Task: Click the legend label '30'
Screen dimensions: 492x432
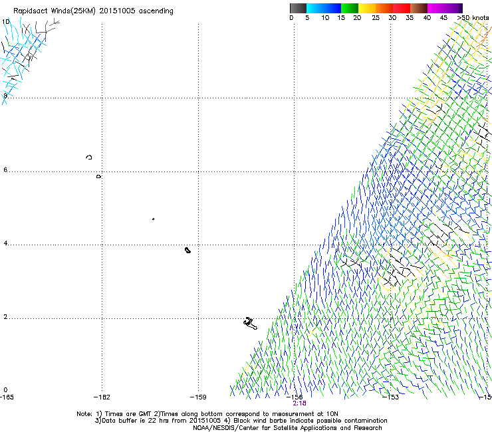Action: [392, 18]
